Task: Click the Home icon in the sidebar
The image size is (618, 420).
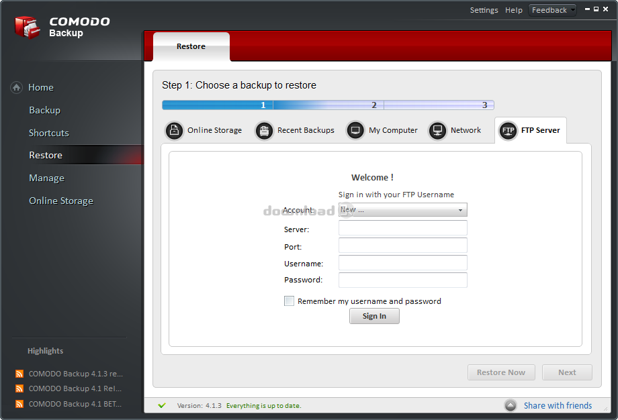Action: (x=15, y=87)
